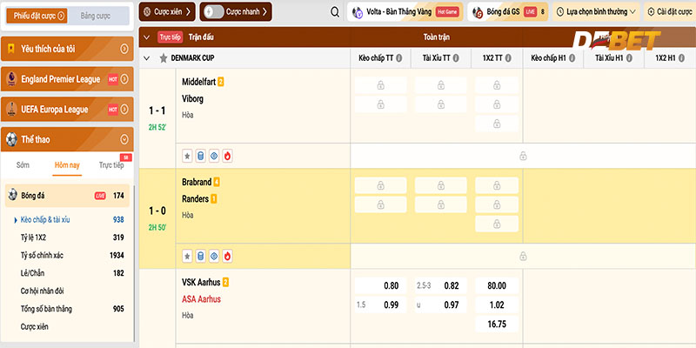Screen dimensions: 696x348
Task: Open the Lựa chọn bình thường dropdown
Action: click(x=595, y=12)
